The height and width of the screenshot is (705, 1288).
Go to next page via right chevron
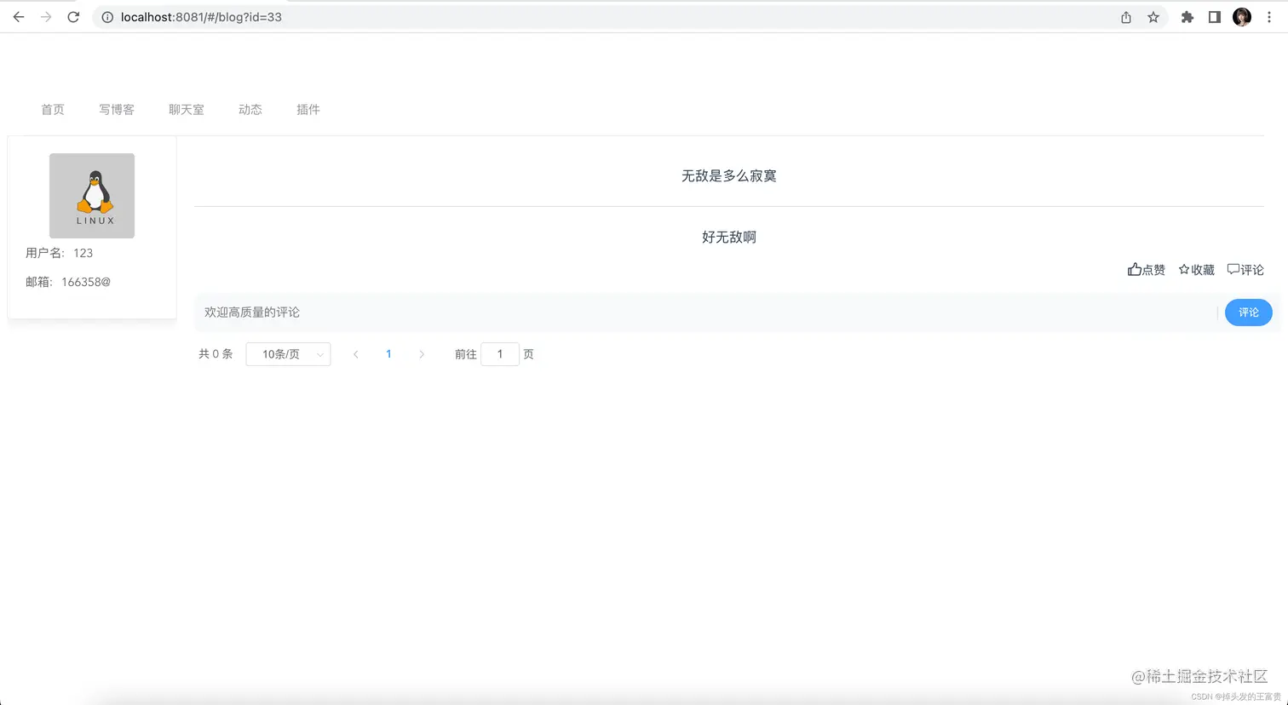pyautogui.click(x=422, y=354)
